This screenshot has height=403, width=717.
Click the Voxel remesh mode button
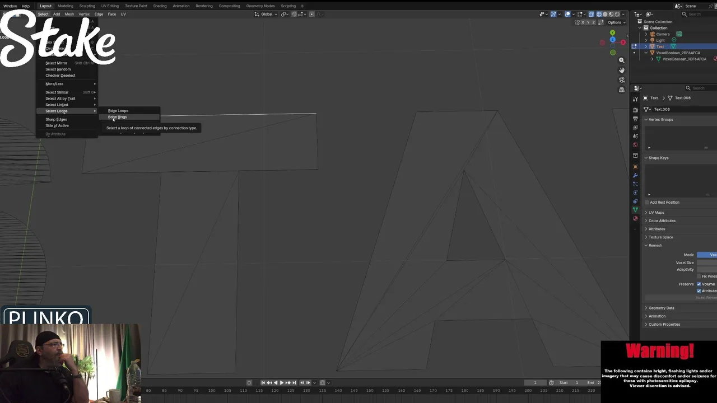coord(707,255)
